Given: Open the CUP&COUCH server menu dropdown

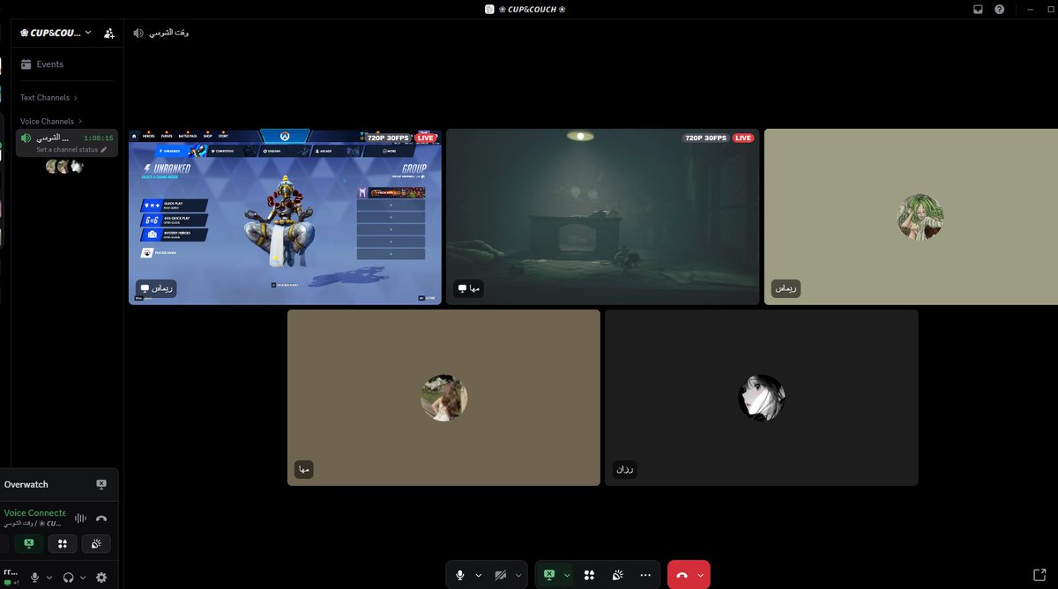Looking at the screenshot, I should click(56, 33).
